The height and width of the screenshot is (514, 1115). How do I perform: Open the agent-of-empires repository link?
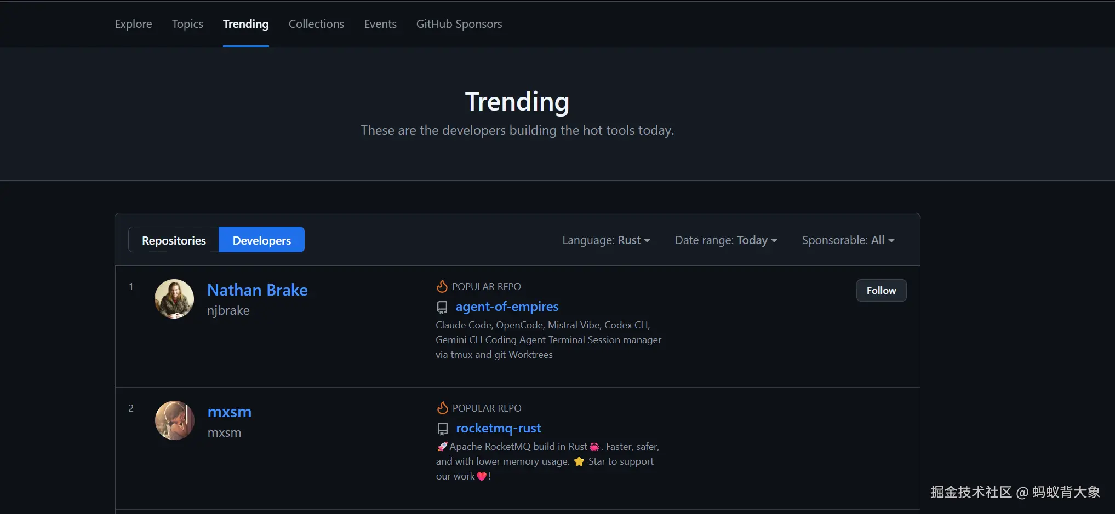tap(507, 307)
